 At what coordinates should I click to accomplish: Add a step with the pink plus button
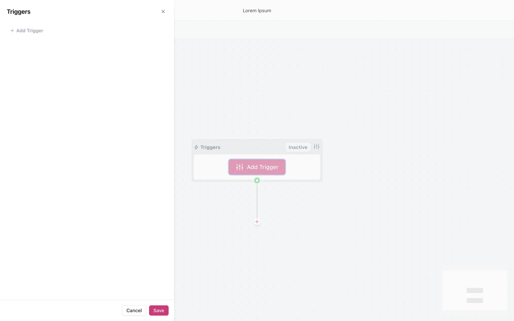(257, 222)
